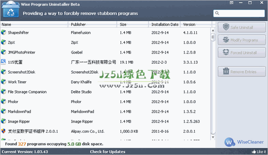Viewport: 268px width, 155px height.
Task: Click the 2012-2-3 installation date cell
Action: pos(159,62)
